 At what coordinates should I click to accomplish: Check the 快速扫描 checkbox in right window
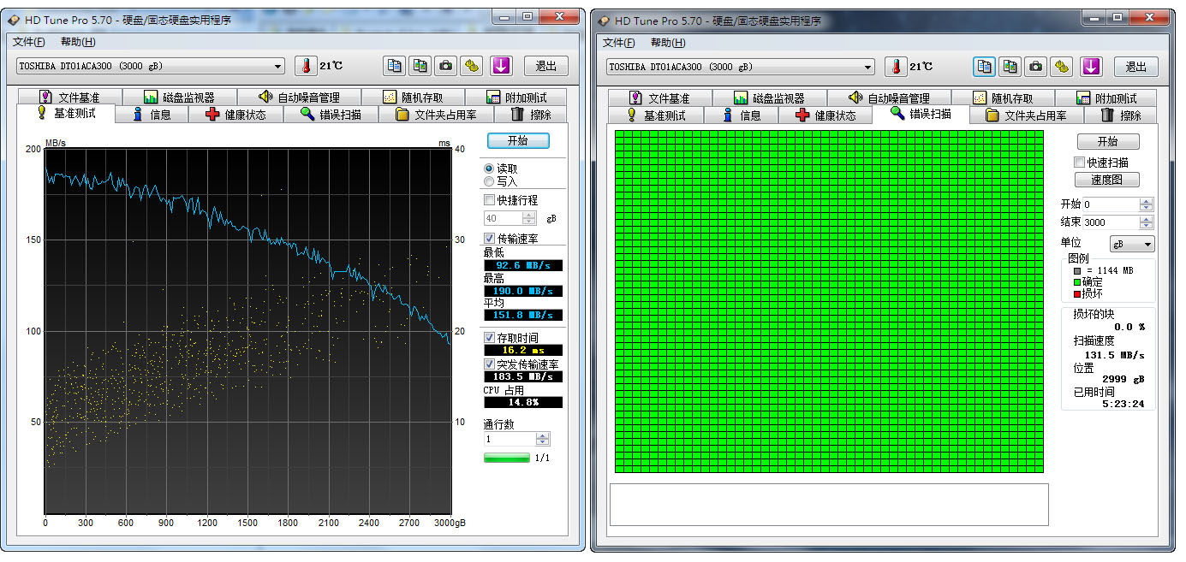click(x=1080, y=163)
